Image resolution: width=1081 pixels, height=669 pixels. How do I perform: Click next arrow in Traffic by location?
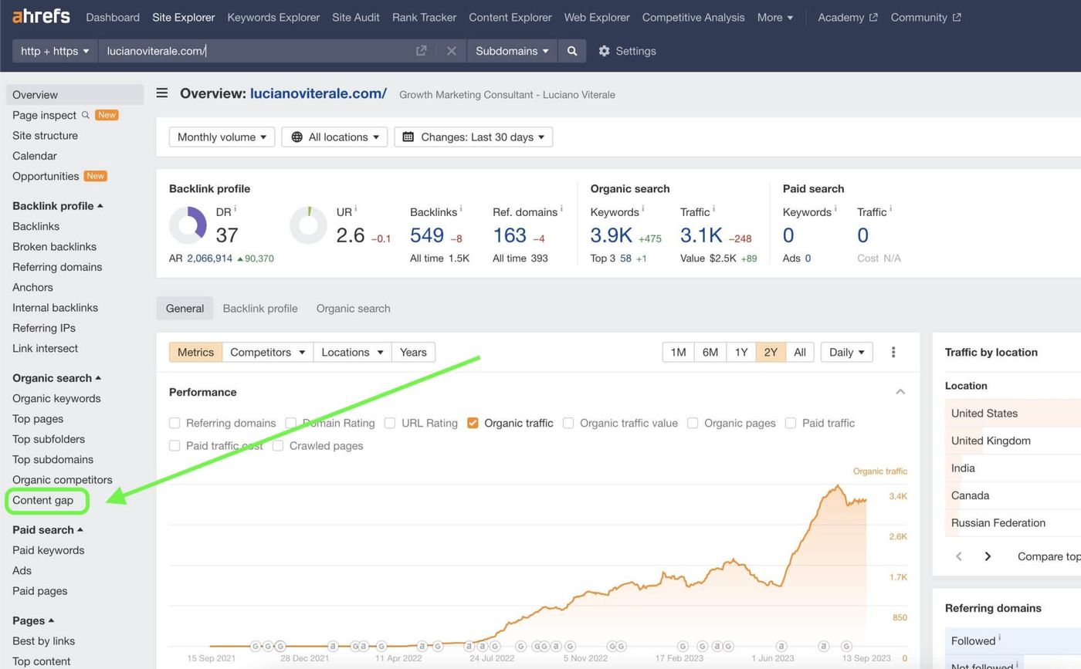[988, 556]
